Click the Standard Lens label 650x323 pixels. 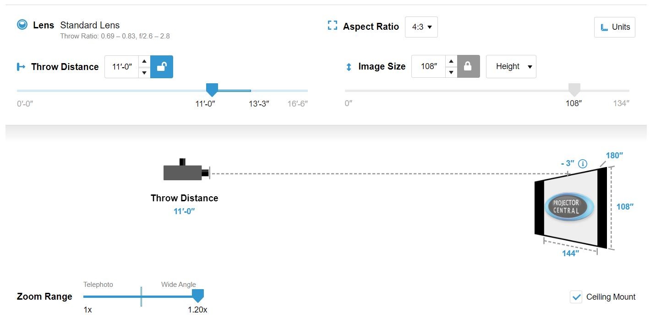coord(90,25)
